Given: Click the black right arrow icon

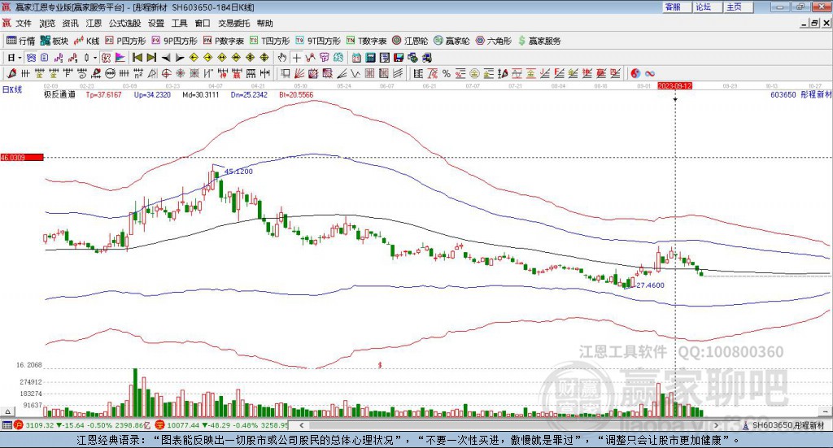Looking at the screenshot, I should 180,58.
